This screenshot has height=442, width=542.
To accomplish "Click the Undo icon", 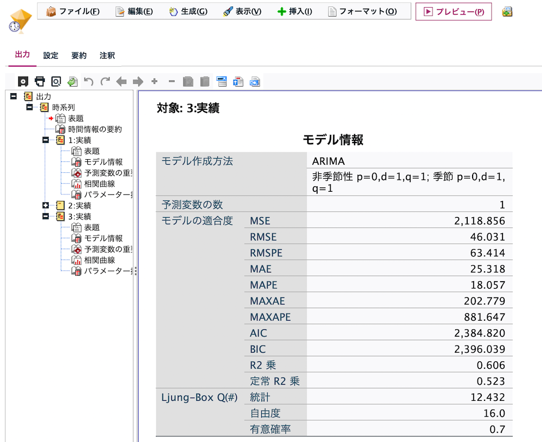I will coord(88,81).
